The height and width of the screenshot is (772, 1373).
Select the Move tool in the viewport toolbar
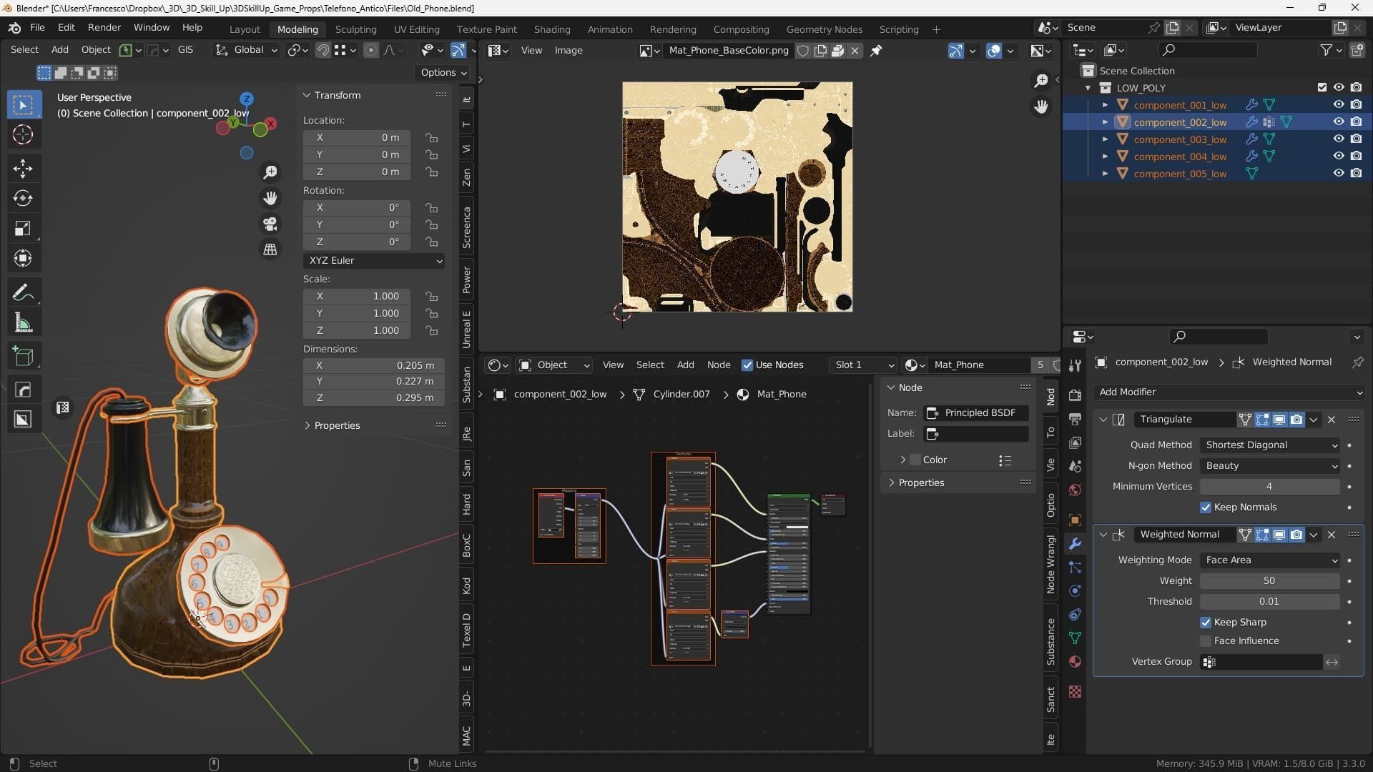click(23, 168)
